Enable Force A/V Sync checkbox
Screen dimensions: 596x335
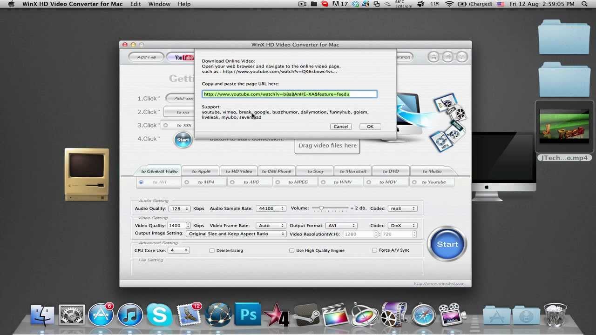(374, 250)
